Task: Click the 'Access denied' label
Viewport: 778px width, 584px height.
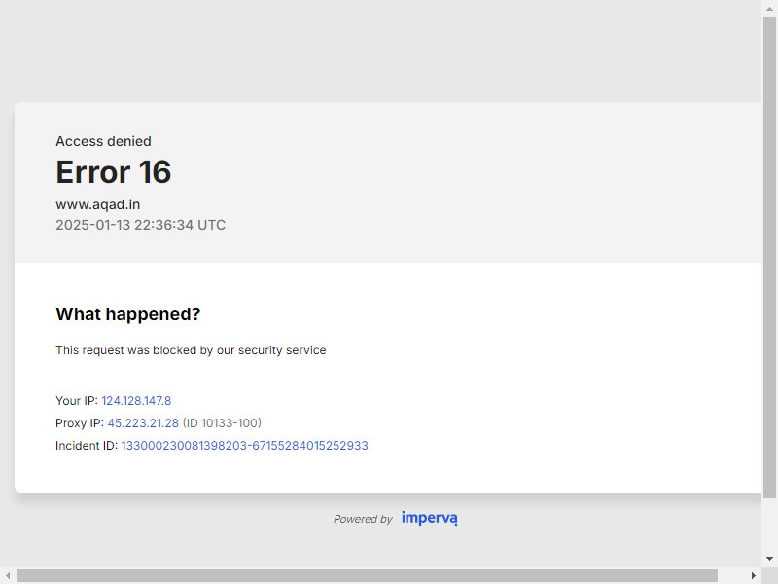Action: point(103,141)
